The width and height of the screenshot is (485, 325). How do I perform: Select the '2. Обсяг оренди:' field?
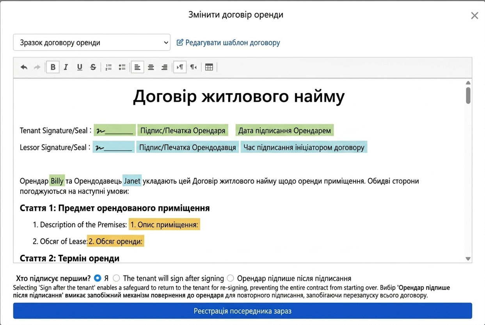pyautogui.click(x=115, y=241)
